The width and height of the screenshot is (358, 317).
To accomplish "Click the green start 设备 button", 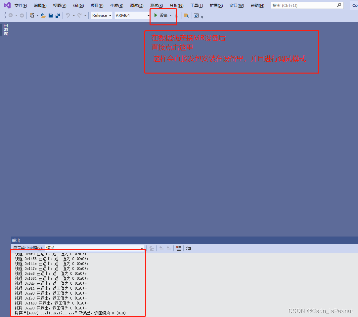I will click(x=161, y=15).
